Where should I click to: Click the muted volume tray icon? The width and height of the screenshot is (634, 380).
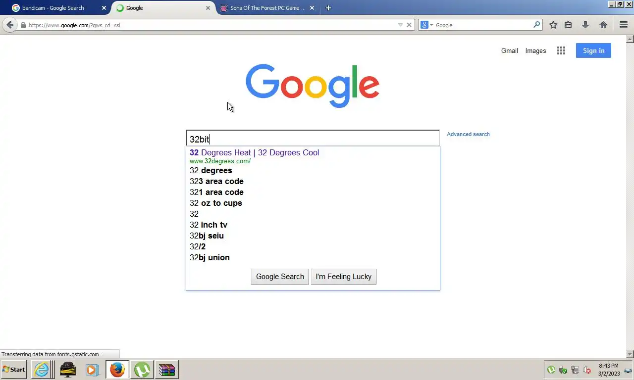coord(587,370)
